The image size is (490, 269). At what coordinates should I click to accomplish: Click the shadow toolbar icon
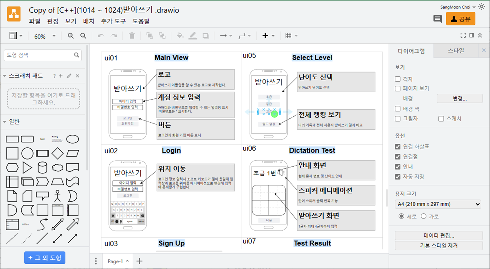206,36
